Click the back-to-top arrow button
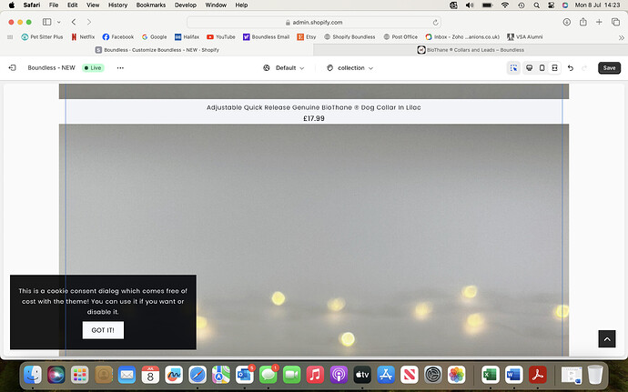 pos(607,339)
